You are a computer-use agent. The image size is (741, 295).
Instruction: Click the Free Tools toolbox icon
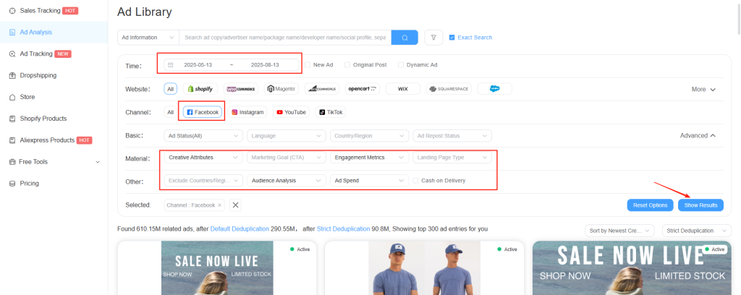(12, 162)
